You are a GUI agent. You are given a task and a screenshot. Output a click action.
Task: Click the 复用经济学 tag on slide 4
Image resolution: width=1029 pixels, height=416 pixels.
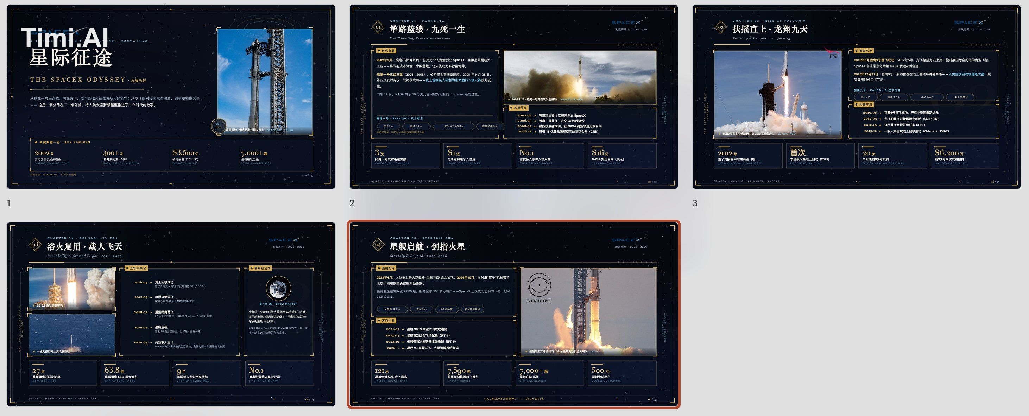[x=260, y=268]
